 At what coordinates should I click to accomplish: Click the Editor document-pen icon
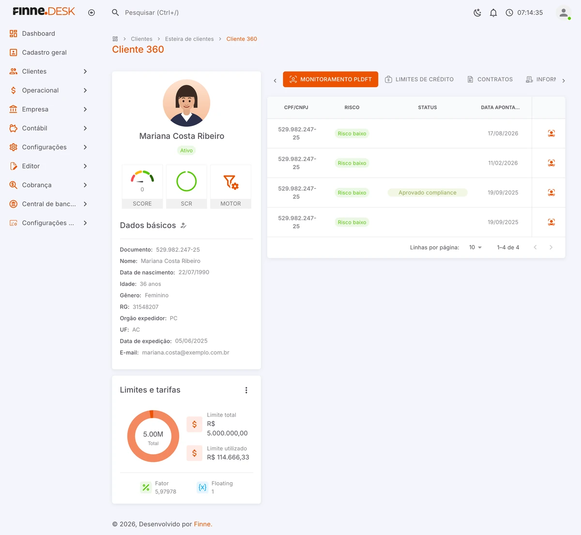pos(14,166)
